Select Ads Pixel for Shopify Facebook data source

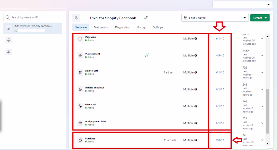tap(33, 28)
